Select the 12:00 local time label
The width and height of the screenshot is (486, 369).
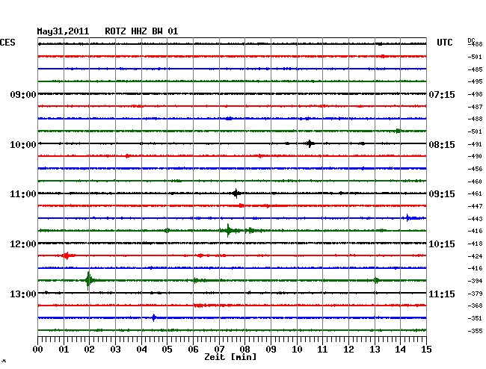[x=23, y=244]
